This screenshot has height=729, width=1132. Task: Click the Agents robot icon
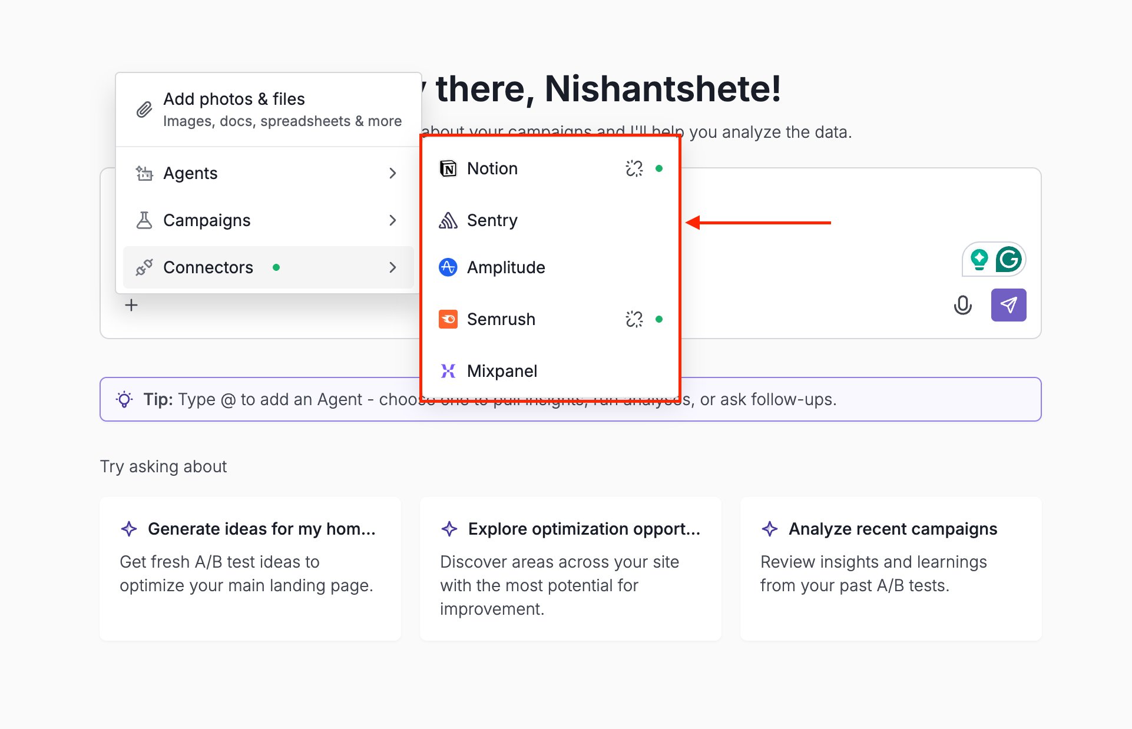point(144,173)
